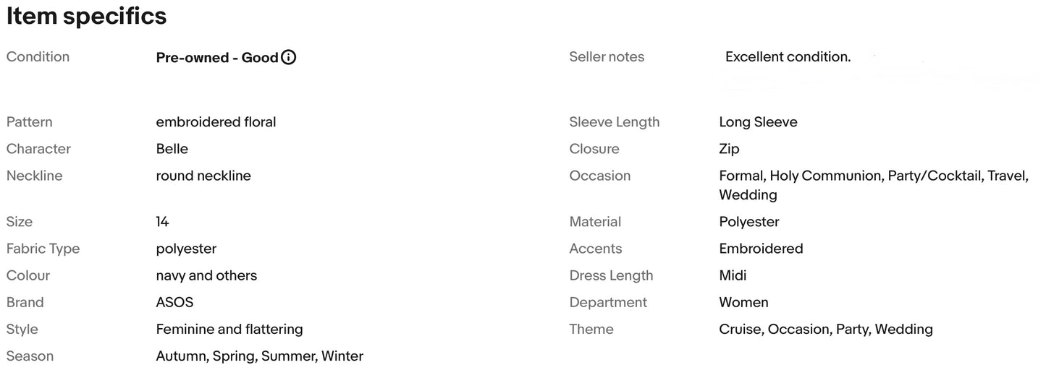Screen dimensions: 1046x378
Task: Click the Zip closure value
Action: [729, 149]
